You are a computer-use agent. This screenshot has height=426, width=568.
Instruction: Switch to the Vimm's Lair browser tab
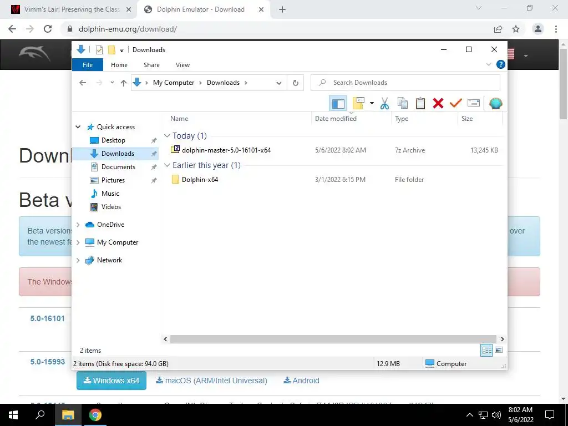[x=72, y=9]
